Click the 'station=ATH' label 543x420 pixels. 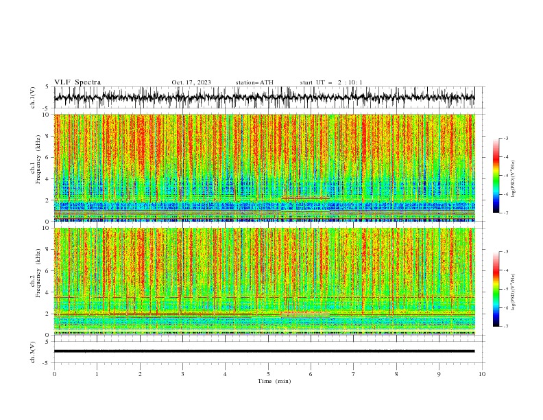point(254,82)
